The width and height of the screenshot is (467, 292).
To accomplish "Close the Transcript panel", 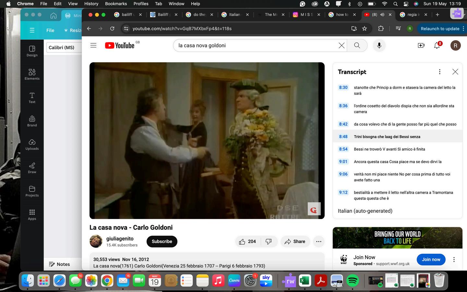I will [x=455, y=72].
